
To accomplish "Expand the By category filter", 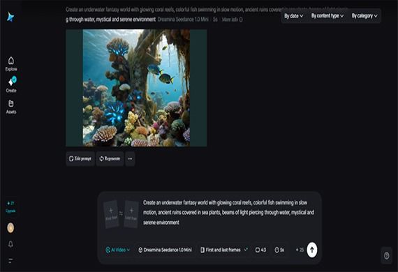I will coord(364,16).
